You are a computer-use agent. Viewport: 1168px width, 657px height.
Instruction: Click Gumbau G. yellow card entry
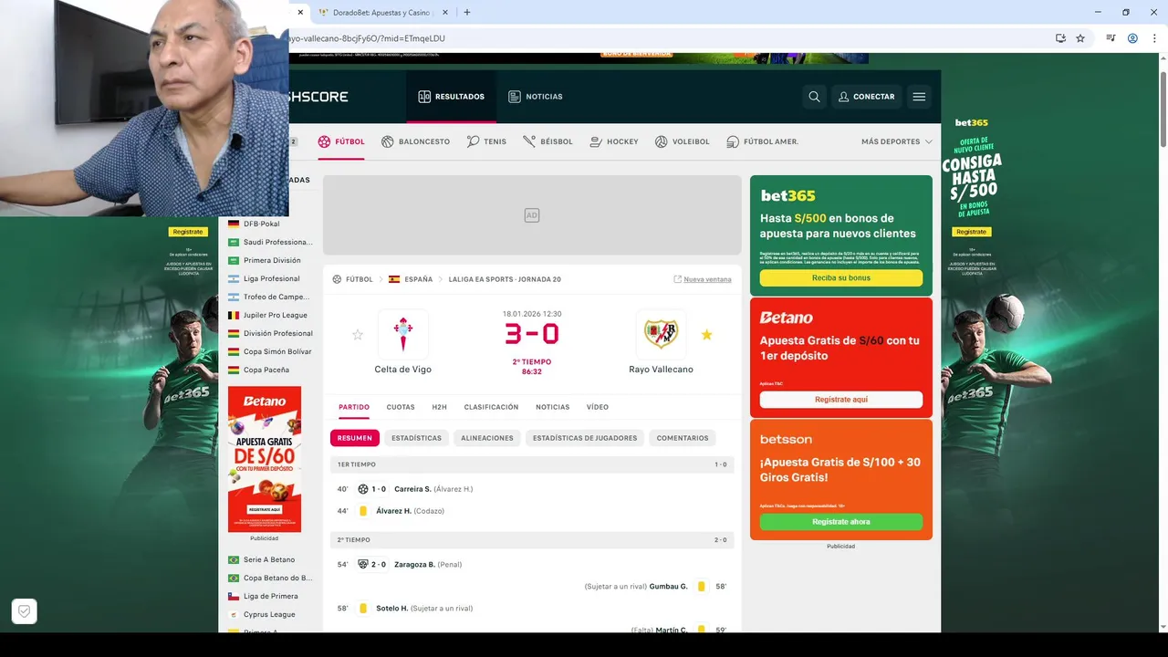point(668,587)
